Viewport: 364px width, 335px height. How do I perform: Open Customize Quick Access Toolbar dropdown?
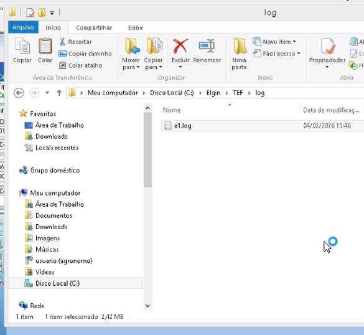point(52,13)
